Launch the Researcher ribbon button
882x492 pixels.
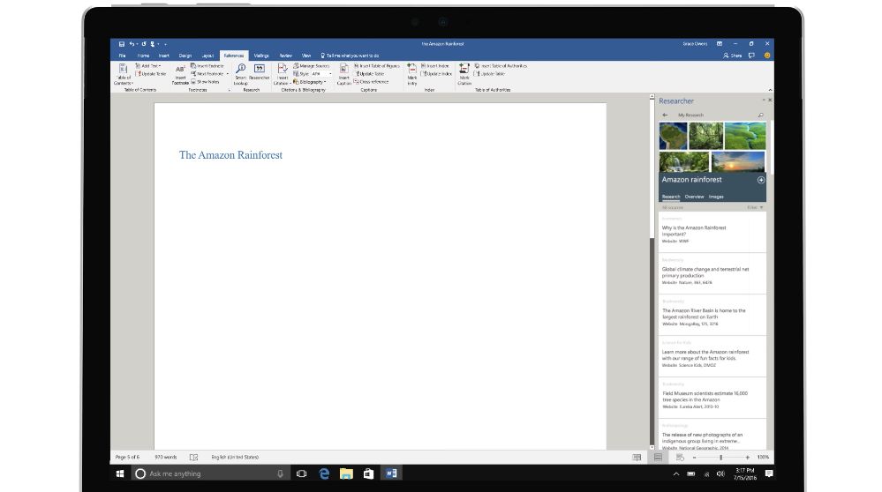260,72
